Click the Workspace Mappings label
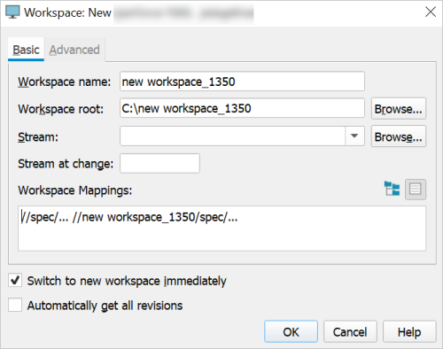Image resolution: width=443 pixels, height=349 pixels. (x=75, y=190)
